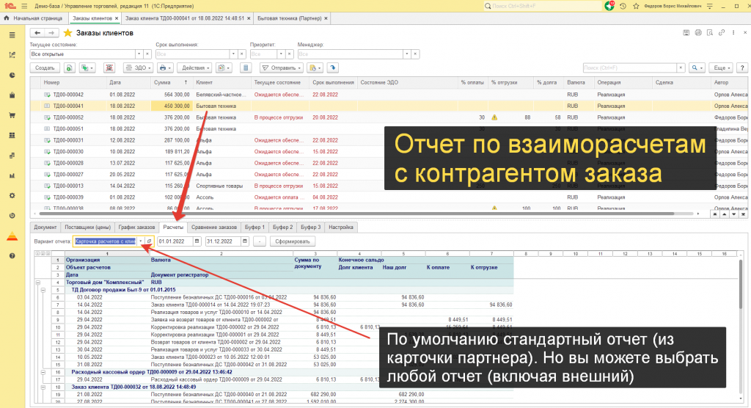Open the printer dropdown in toolbar
751x408 pixels.
pos(165,68)
